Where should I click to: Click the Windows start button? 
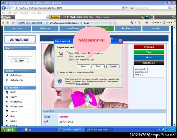coord(9,129)
